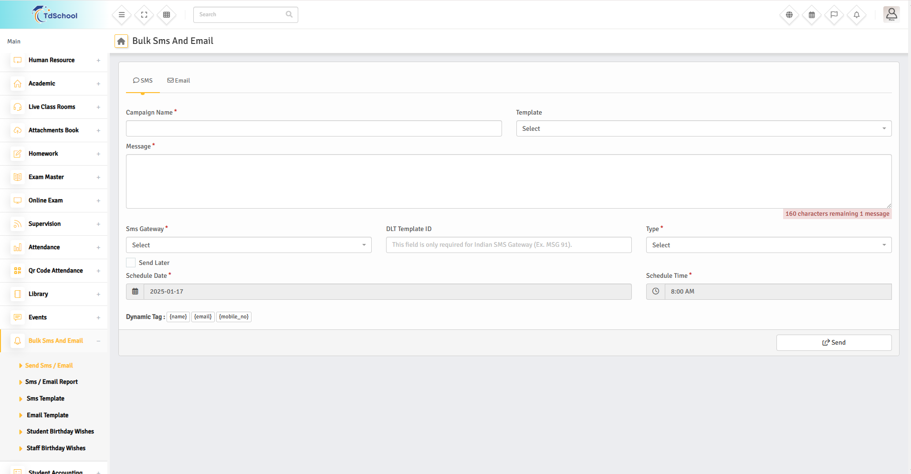Open the notifications bell icon

[856, 15]
